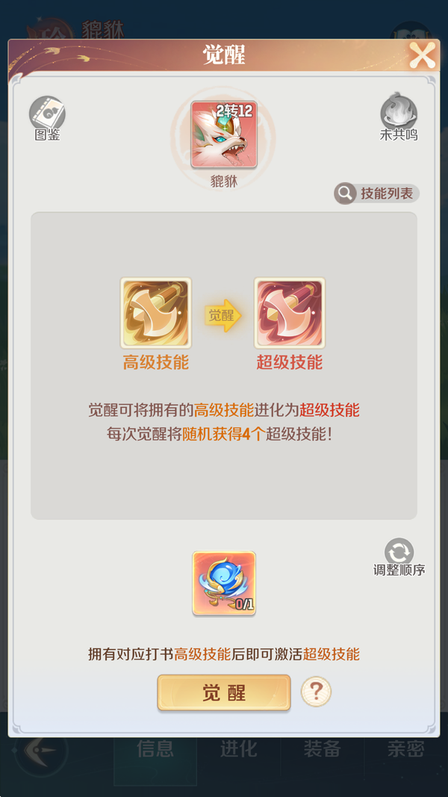Select the golden 高级技能 axe icon

point(156,312)
